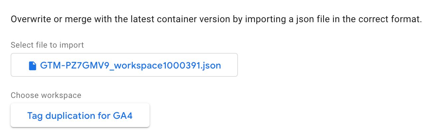Replace the selected json import file
The height and width of the screenshot is (137, 430).
pos(124,65)
